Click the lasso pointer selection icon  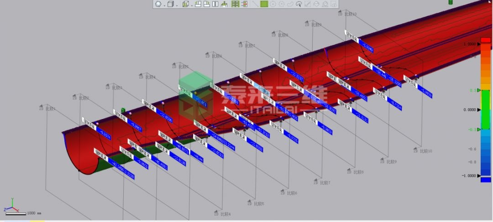point(299,4)
